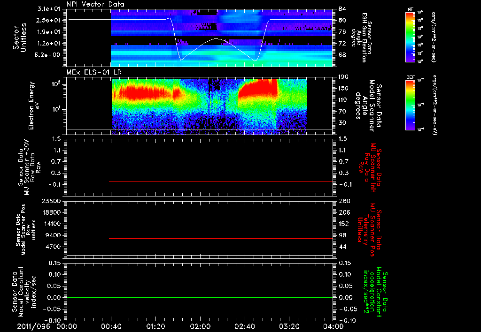
Task: Click the "110" scanner angle tick label
Action: [x=343, y=100]
